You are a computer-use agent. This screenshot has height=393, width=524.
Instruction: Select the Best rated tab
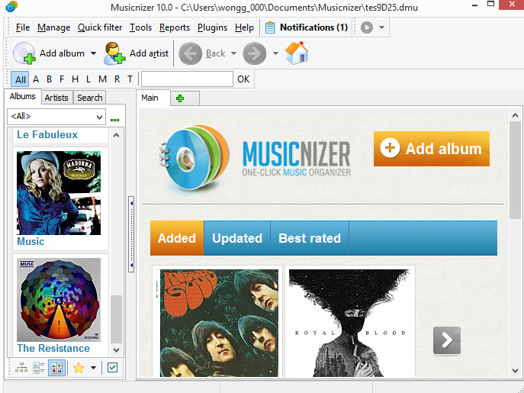coord(310,238)
